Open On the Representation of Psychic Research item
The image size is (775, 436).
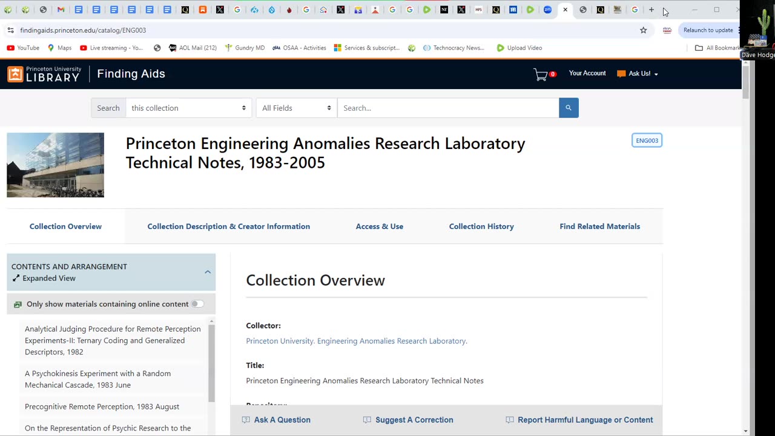tap(108, 428)
